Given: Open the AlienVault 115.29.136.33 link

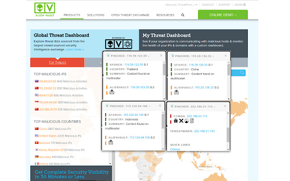Looking at the screenshot, I should pos(204,87).
